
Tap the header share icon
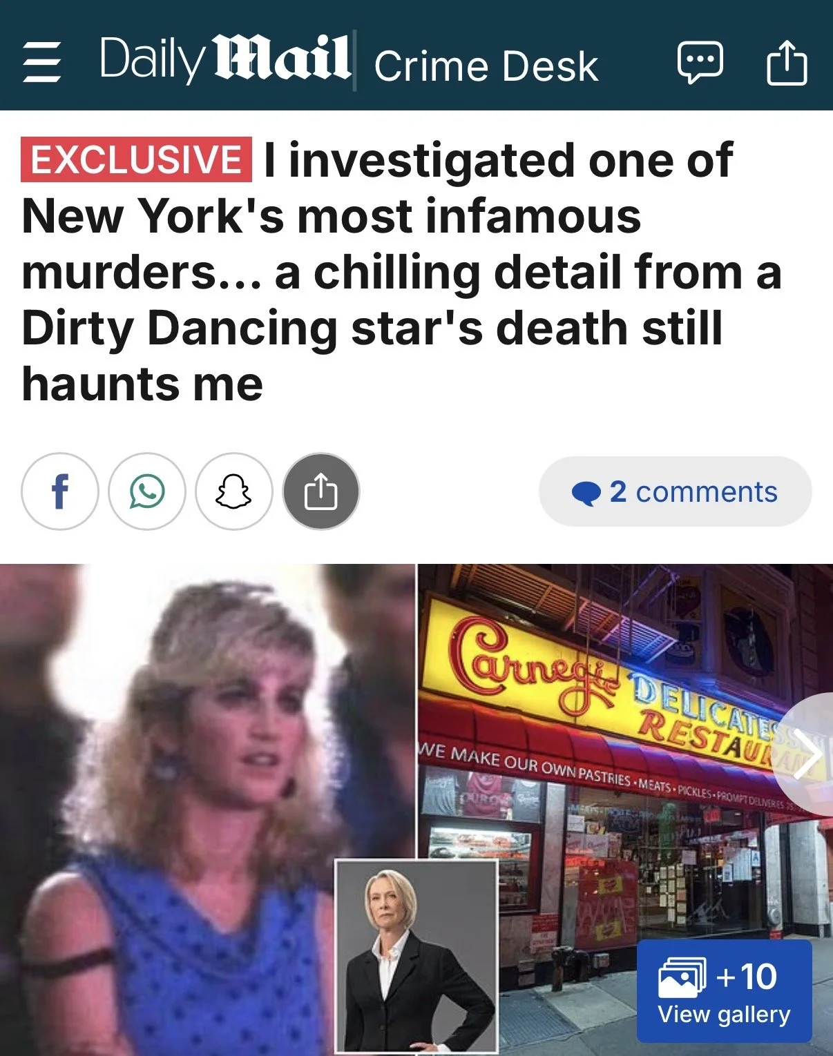(787, 61)
